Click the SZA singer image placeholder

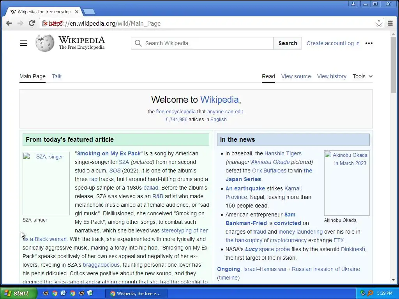click(46, 184)
